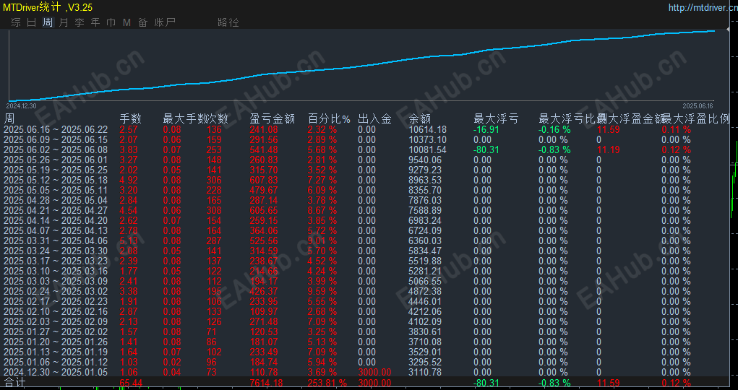Open the 年 yearly statistics tab
Screen dimensions: 738x390
pos(95,22)
